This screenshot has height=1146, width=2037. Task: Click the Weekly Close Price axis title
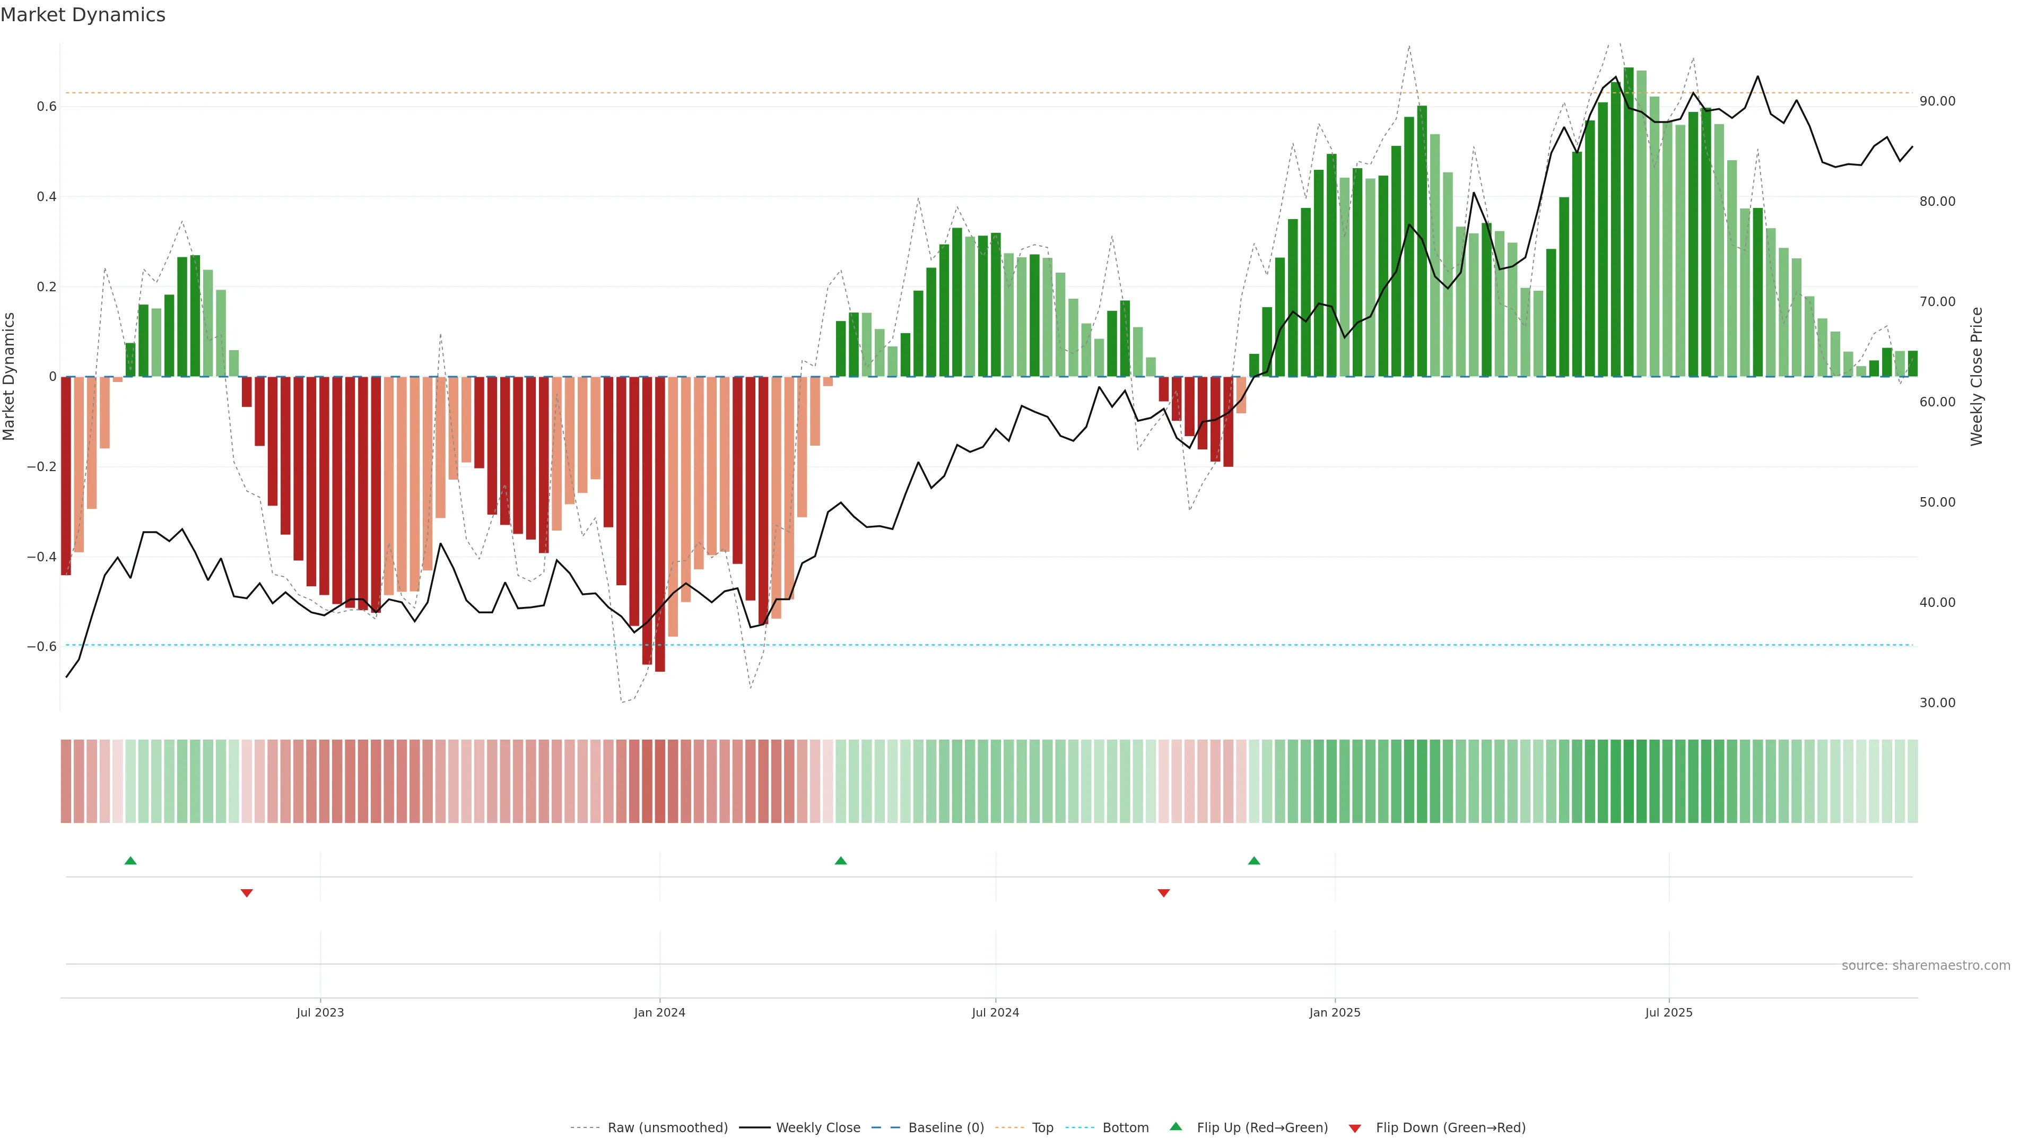[1976, 377]
